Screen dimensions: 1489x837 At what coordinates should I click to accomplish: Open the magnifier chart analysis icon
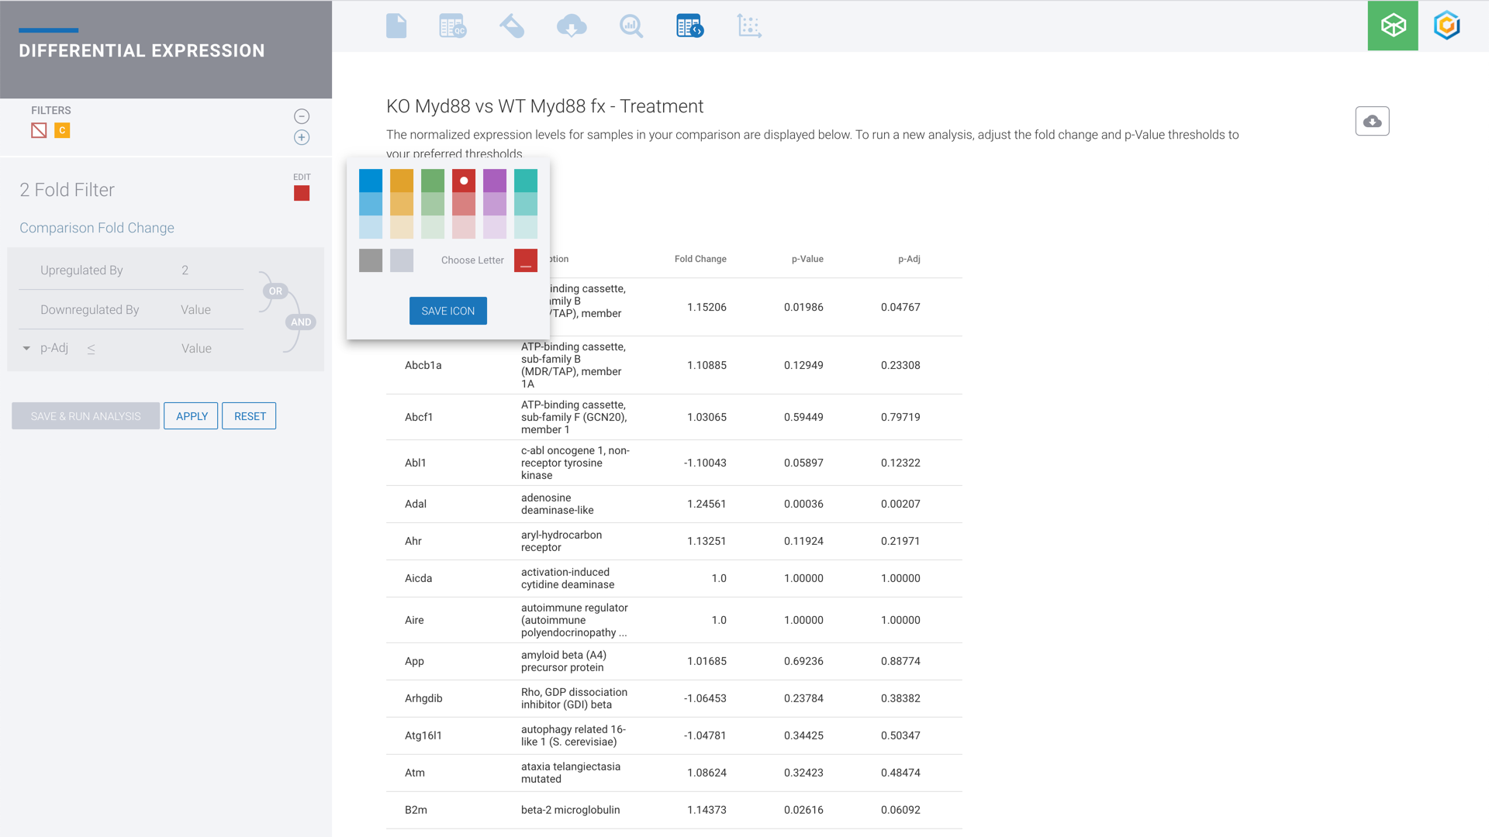click(x=631, y=26)
